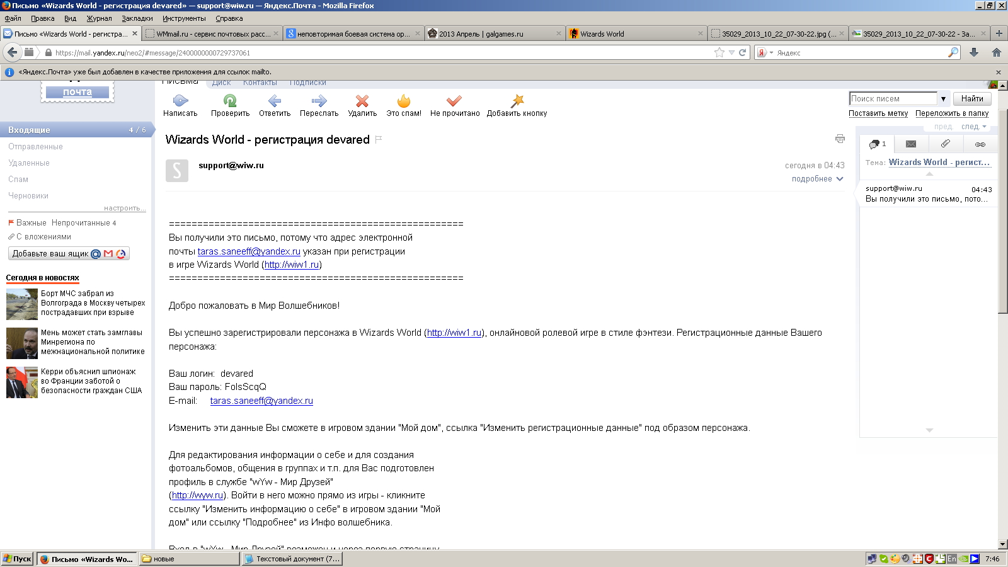Open Керри объяснил шпионаж news headline

tap(91, 381)
